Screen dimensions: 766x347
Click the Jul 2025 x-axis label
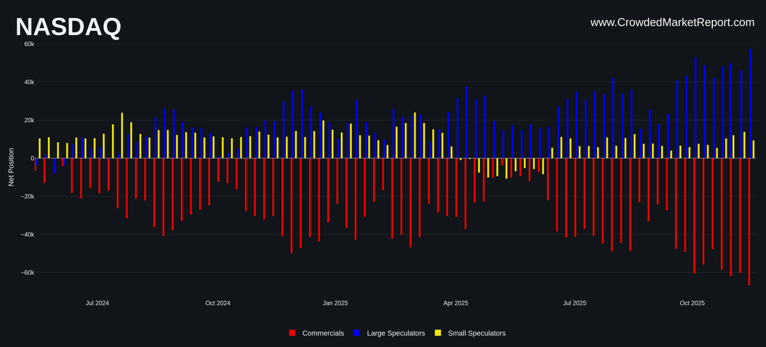[574, 303]
